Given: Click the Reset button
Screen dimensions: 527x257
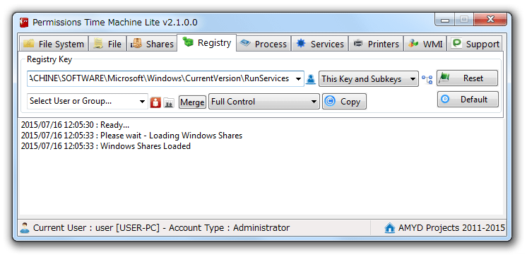Looking at the screenshot, I should coord(467,78).
